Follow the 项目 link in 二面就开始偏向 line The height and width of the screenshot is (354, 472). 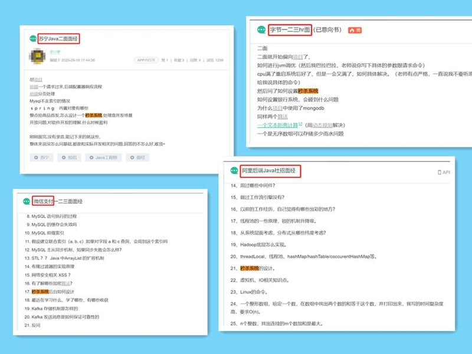[298, 57]
